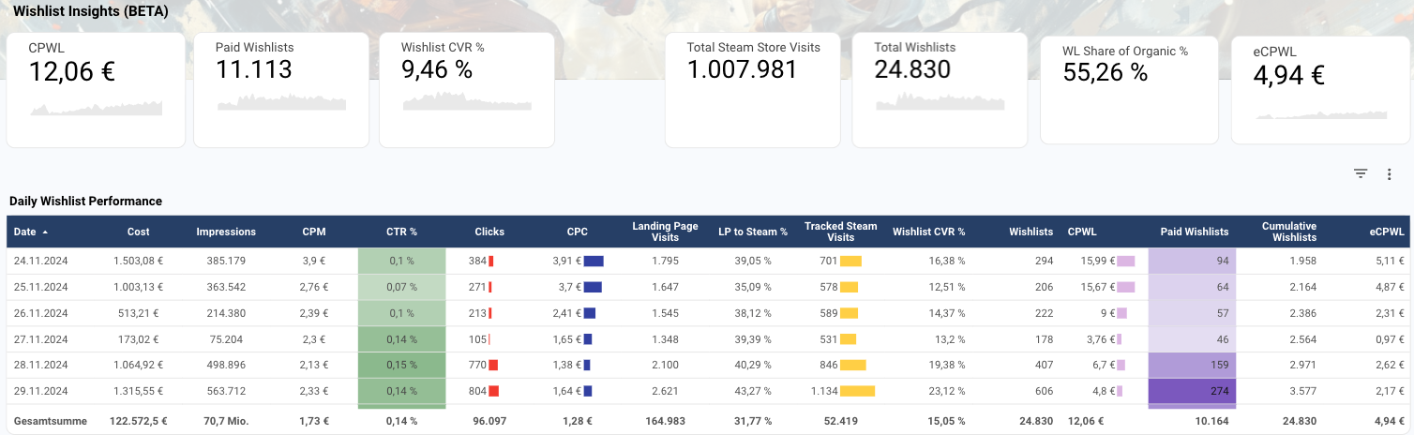The width and height of the screenshot is (1414, 435).
Task: Click the Total Wishlists scorecard sparkline
Action: pos(940,102)
